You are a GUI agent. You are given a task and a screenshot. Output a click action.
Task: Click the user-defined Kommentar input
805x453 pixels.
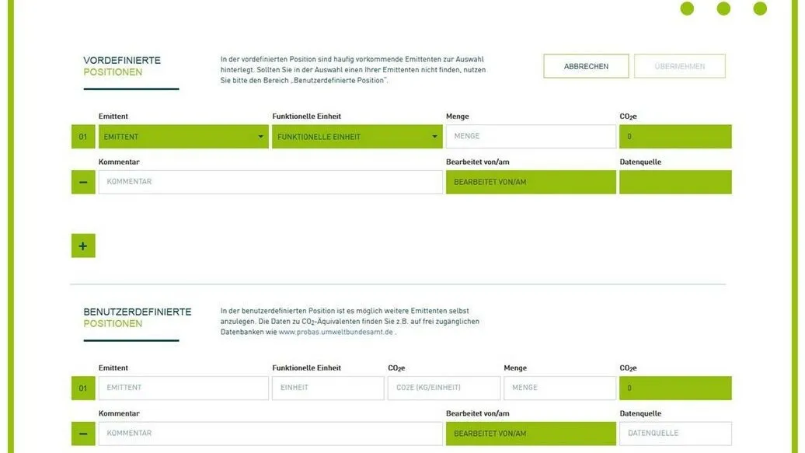click(270, 434)
